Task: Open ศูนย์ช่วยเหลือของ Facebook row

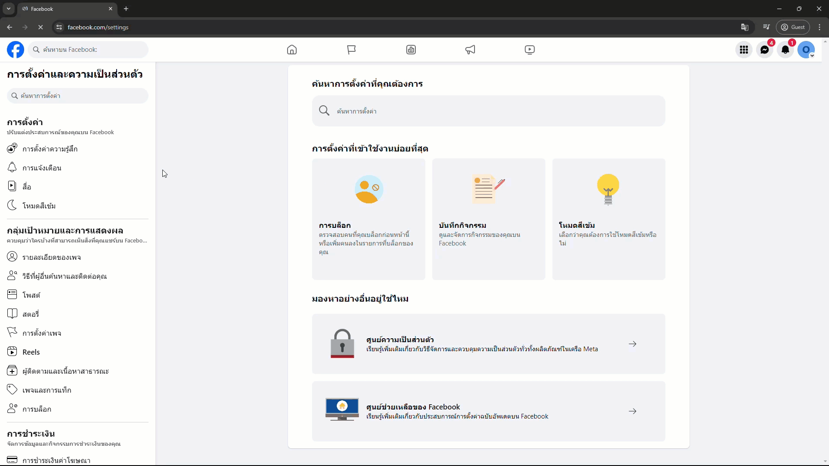Action: (489, 411)
